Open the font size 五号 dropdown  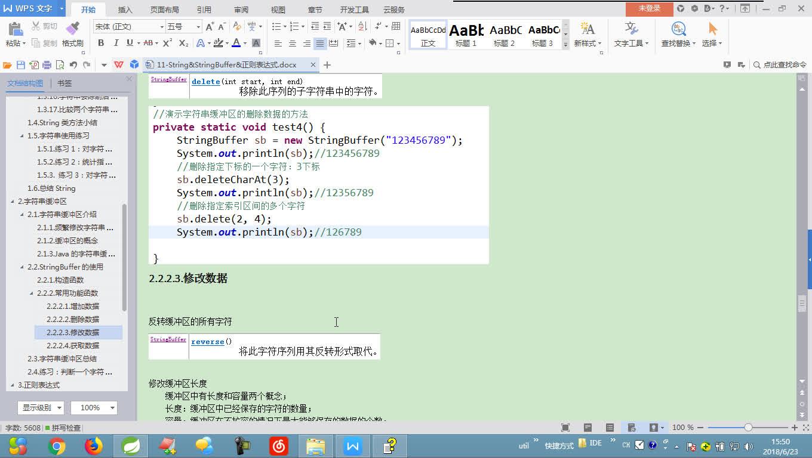coord(198,27)
